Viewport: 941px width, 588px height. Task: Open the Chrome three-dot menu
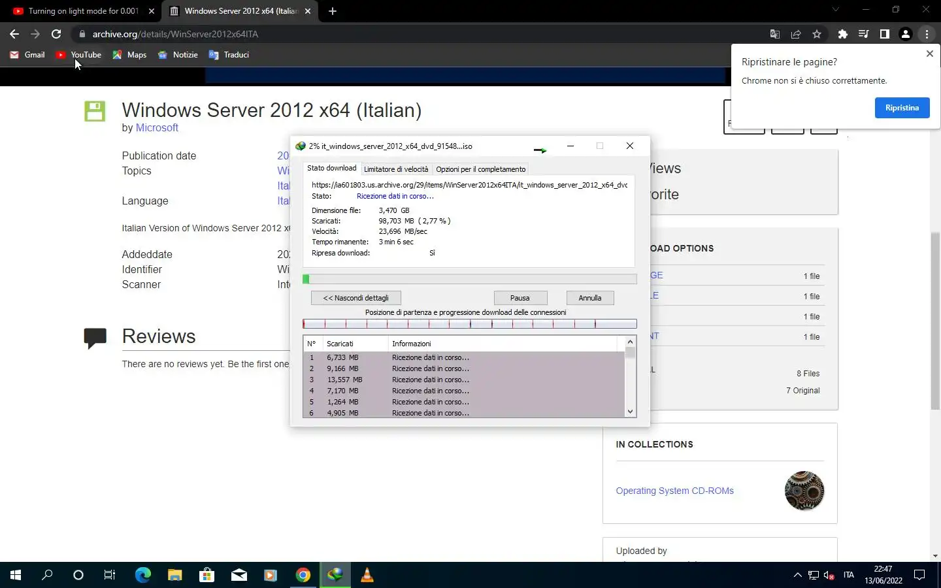pos(927,34)
